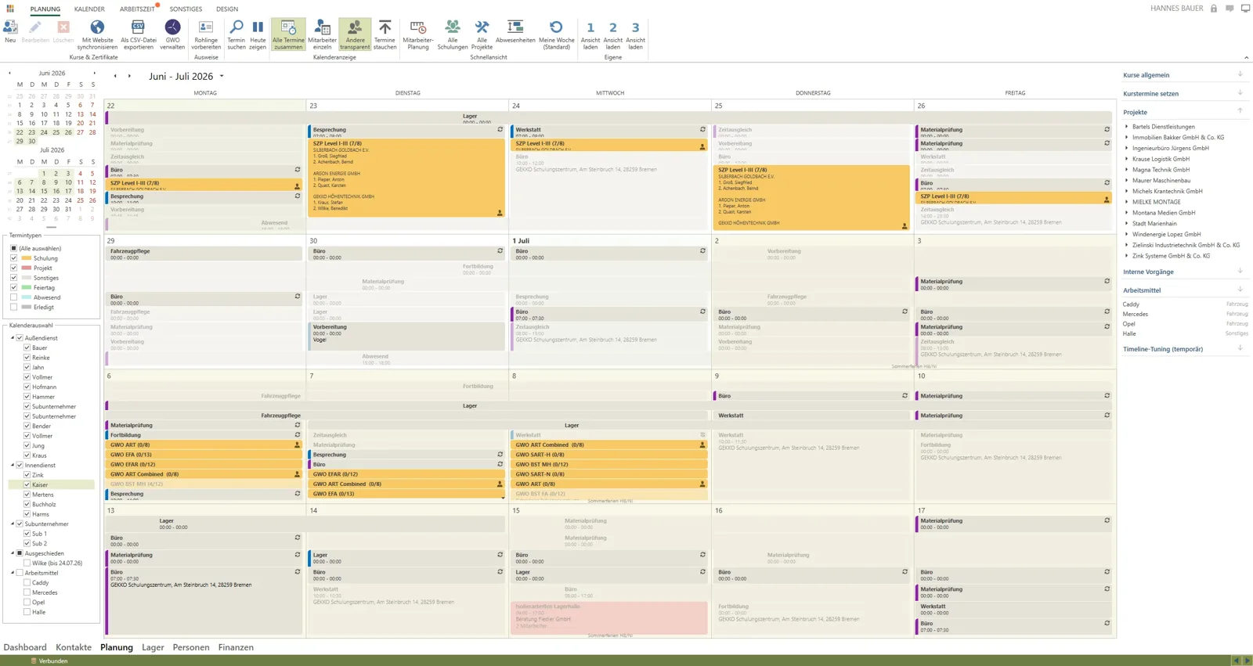The image size is (1253, 666).
Task: Go to the Finanzen section
Action: point(236,647)
